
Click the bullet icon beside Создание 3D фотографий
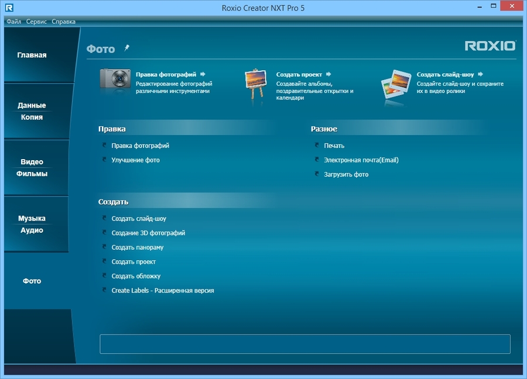[x=105, y=233]
